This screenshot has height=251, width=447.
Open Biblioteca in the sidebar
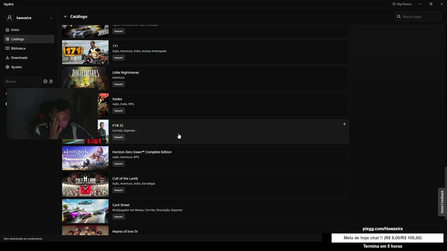tap(29, 48)
